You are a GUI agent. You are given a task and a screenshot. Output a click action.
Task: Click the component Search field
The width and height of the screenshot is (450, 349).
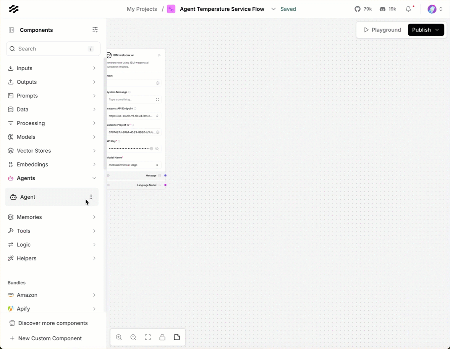click(x=53, y=48)
